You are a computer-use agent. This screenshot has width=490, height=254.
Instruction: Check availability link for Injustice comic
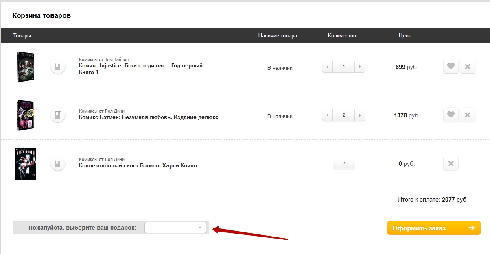coord(280,68)
